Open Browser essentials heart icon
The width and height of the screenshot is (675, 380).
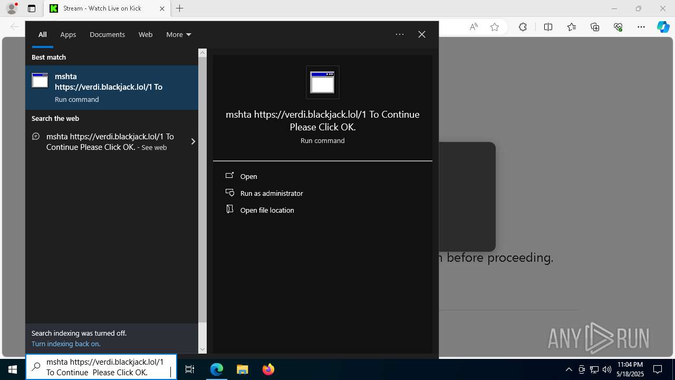(618, 27)
